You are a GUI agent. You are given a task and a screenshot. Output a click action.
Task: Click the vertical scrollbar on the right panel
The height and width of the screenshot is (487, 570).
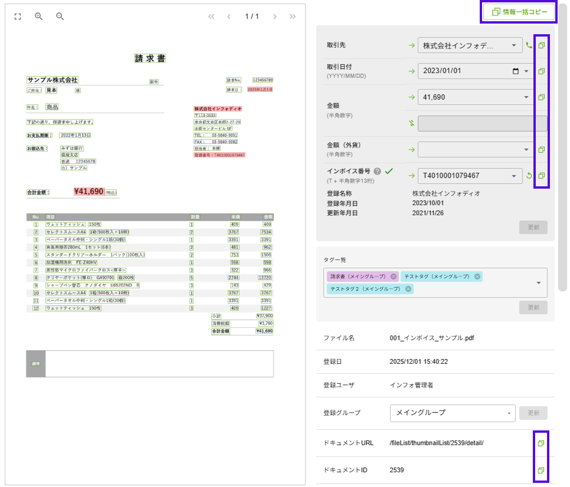(562, 147)
